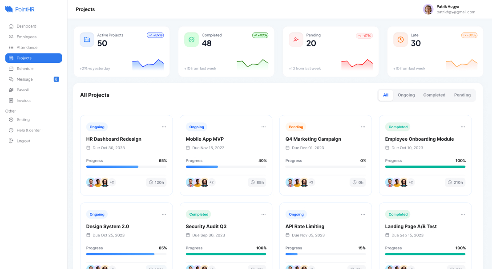The width and height of the screenshot is (492, 269).
Task: Click the +2% vs yesterday text
Action: (x=95, y=69)
